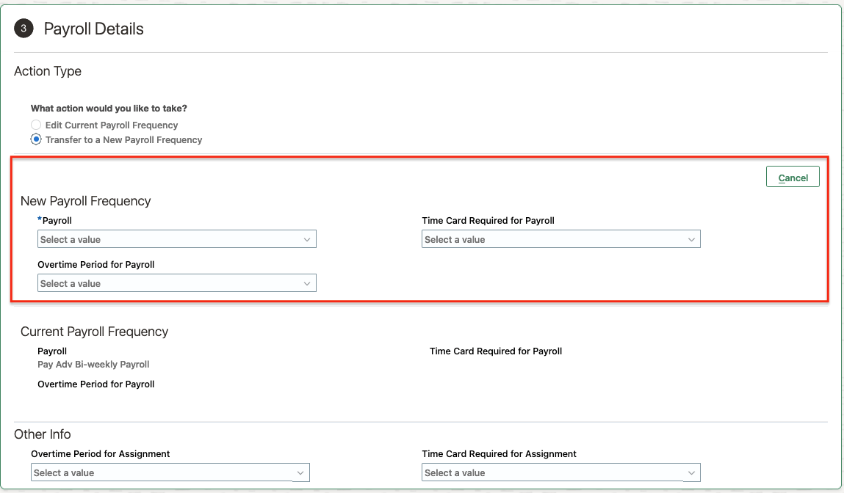Image resolution: width=844 pixels, height=493 pixels.
Task: Click the Other Info heading
Action: [43, 434]
